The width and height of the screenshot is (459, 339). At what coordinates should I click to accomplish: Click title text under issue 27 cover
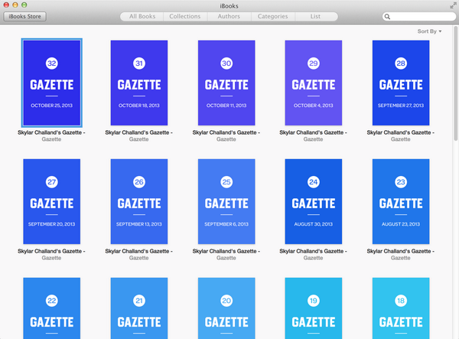pyautogui.click(x=51, y=251)
